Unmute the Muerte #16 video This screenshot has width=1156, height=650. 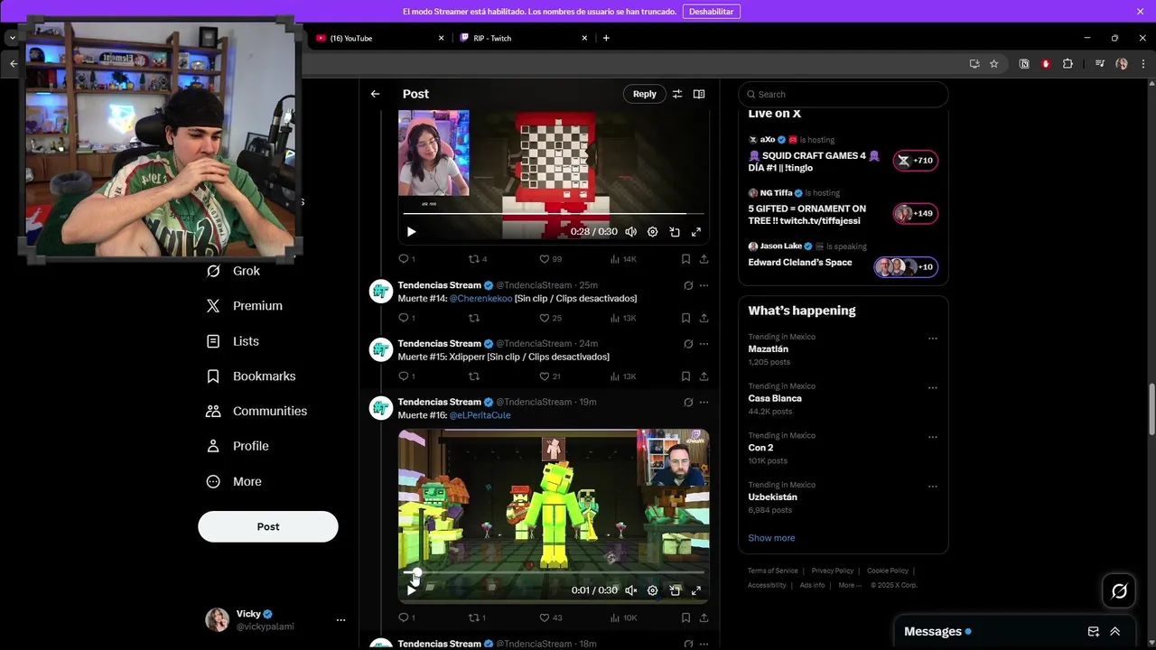point(631,590)
